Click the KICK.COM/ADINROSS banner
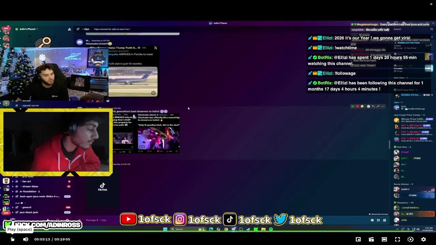 pos(43,225)
